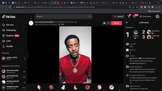Open the three-dots more options menu
This screenshot has width=162, height=91.
point(109,23)
